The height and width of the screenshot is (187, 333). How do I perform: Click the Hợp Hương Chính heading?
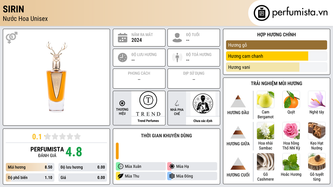tap(276, 34)
